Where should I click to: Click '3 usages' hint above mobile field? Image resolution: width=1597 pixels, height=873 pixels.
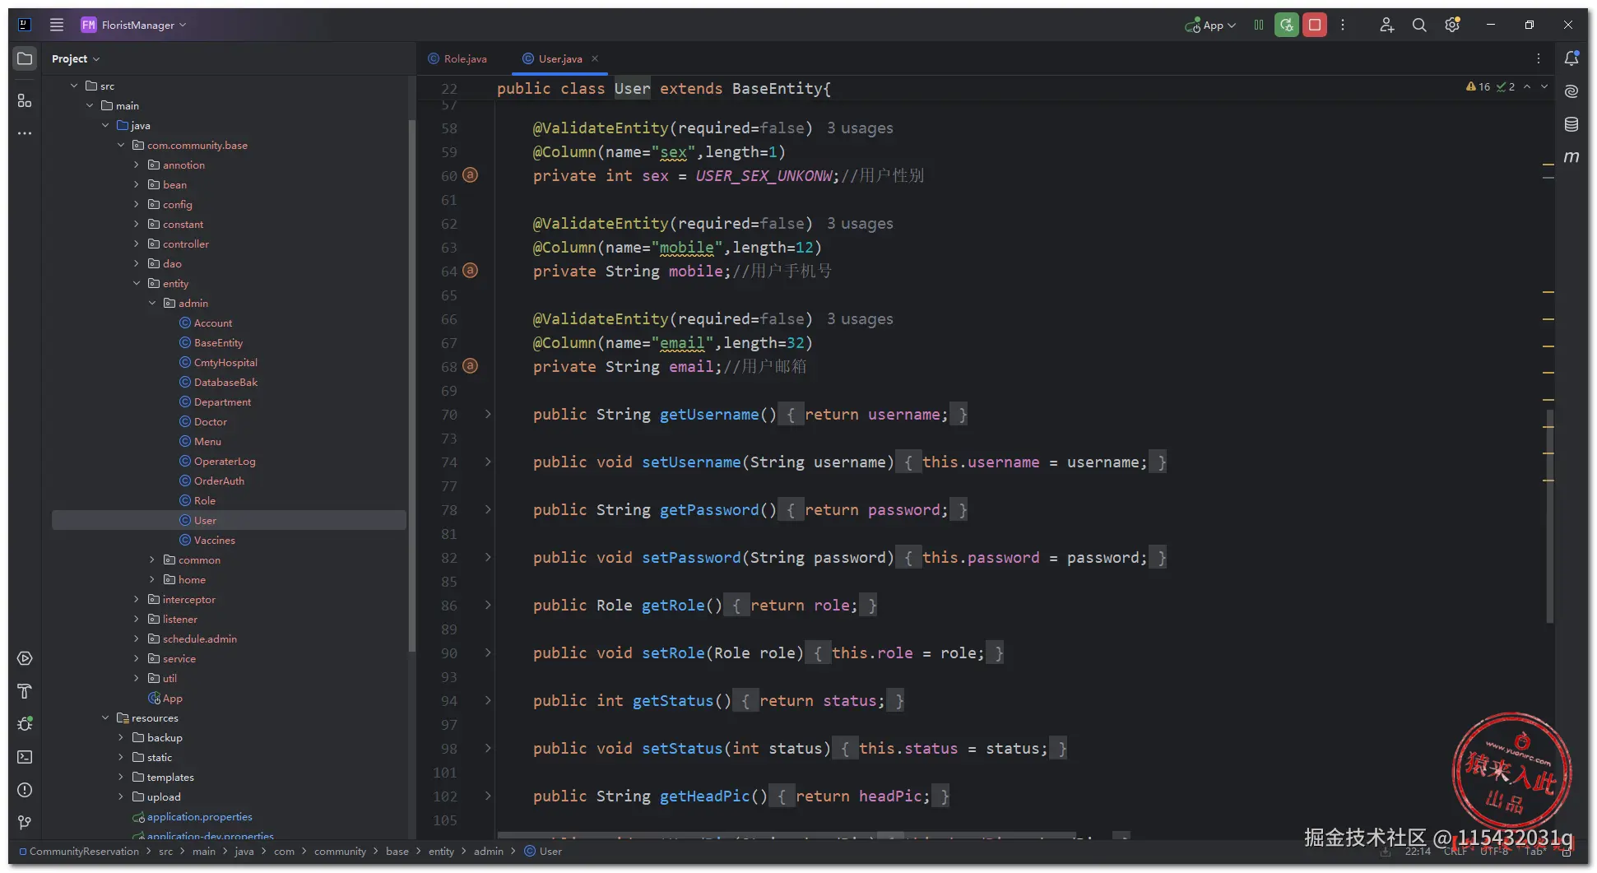pyautogui.click(x=860, y=223)
